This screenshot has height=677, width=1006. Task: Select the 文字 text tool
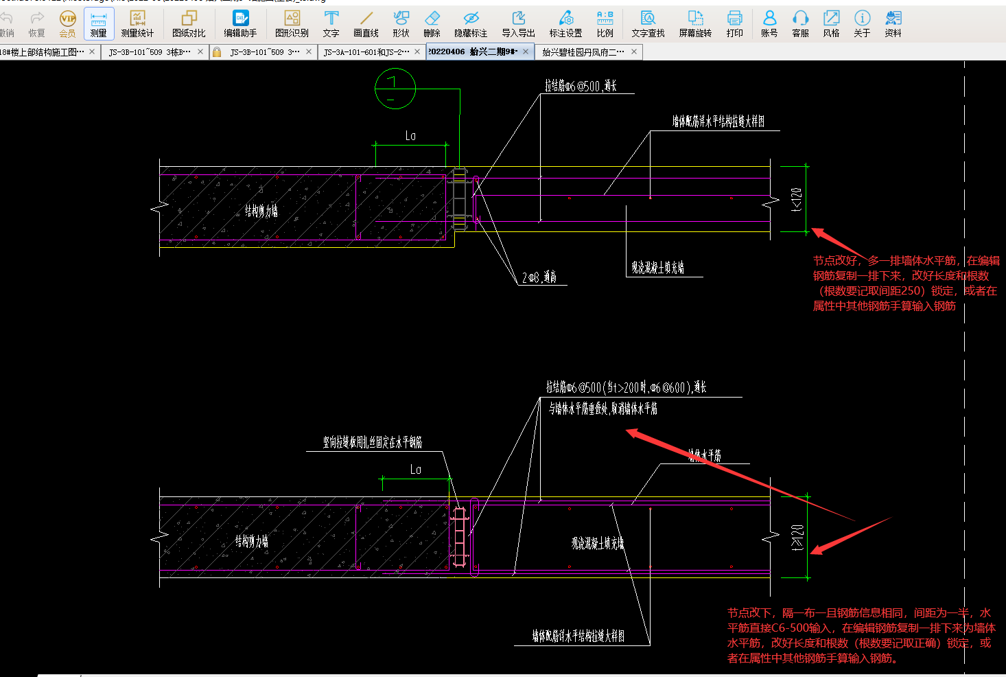pyautogui.click(x=331, y=24)
